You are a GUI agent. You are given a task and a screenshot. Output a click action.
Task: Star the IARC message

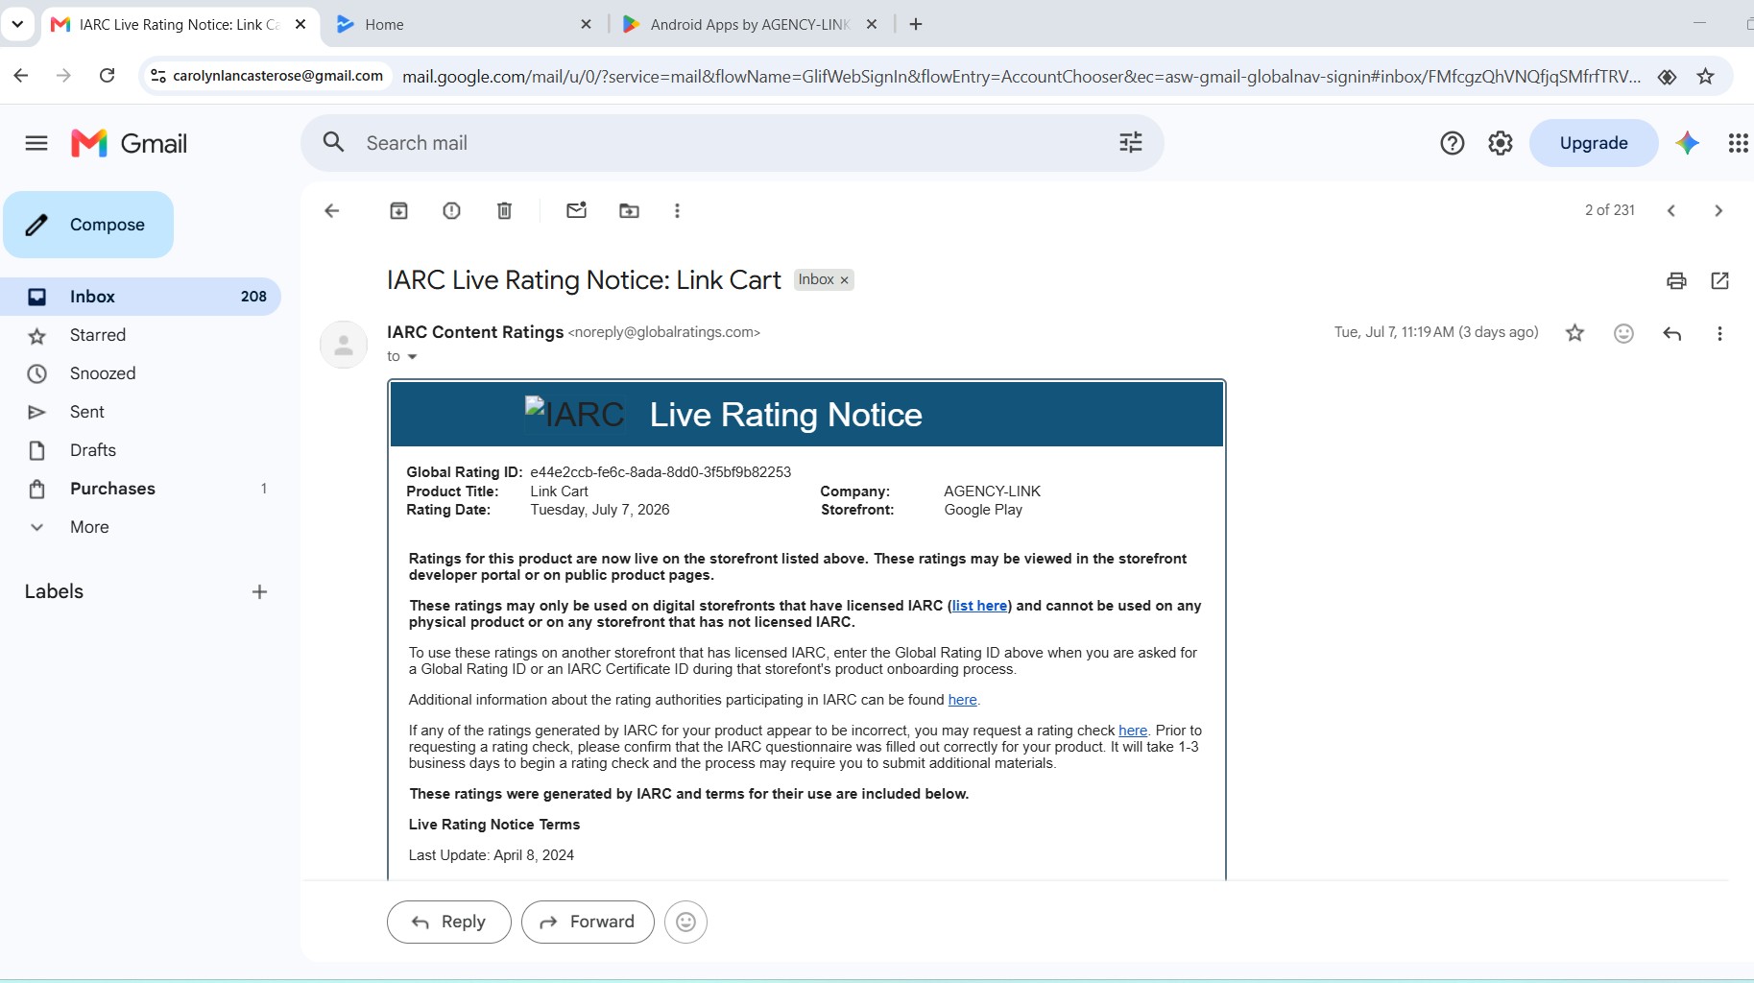pos(1574,333)
